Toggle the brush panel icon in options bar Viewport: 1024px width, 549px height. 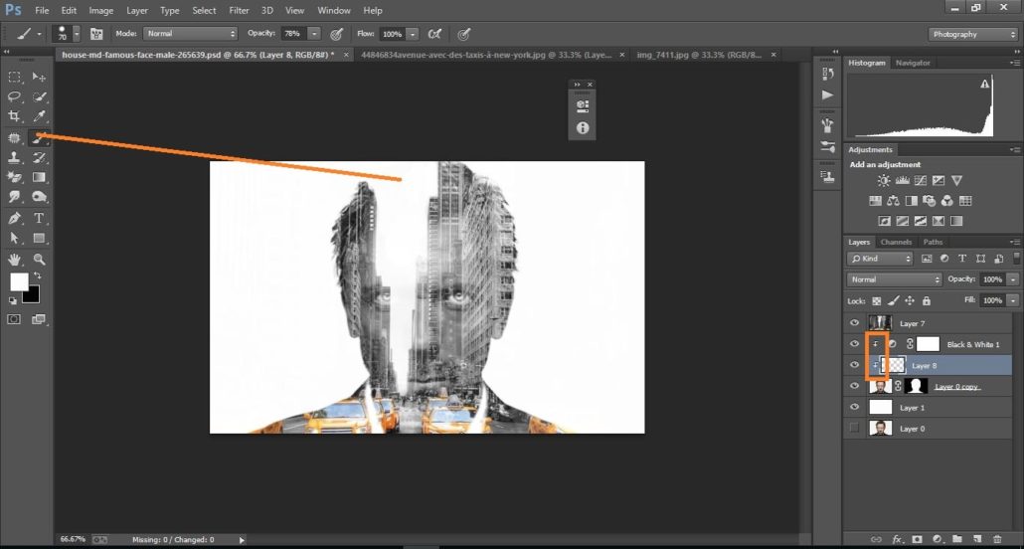tap(96, 34)
